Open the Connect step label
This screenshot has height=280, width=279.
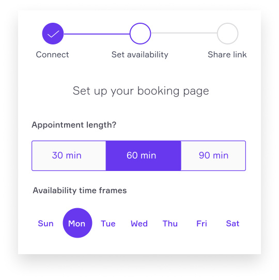(52, 54)
